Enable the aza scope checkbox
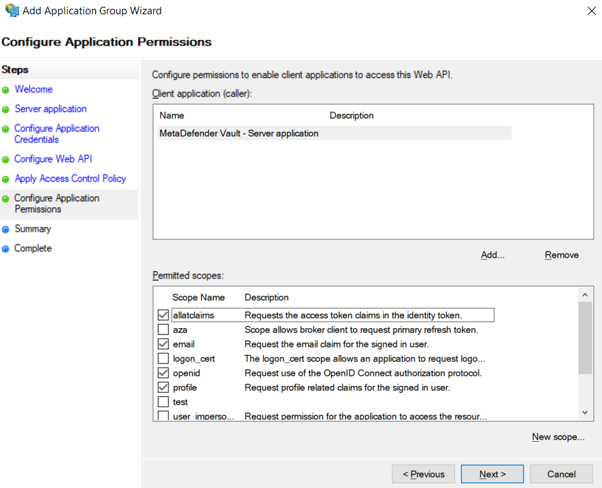 click(163, 330)
